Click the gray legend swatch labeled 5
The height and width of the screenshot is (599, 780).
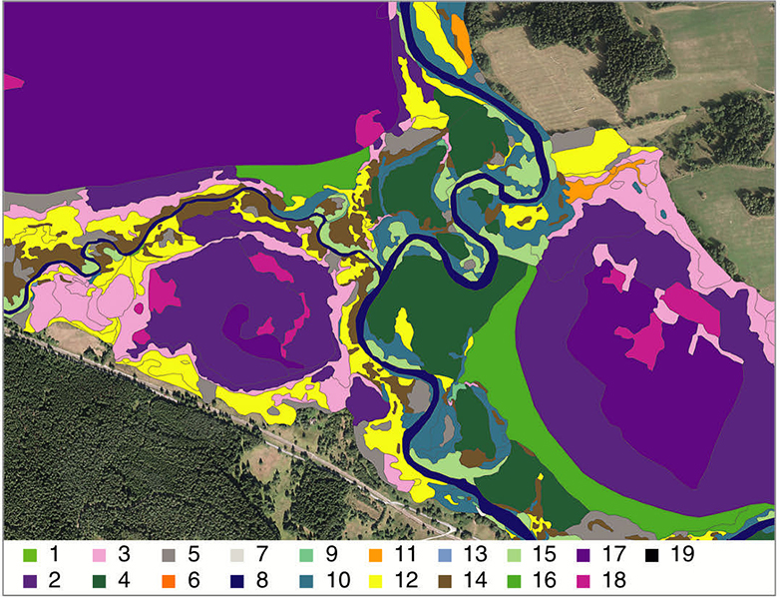click(x=169, y=553)
